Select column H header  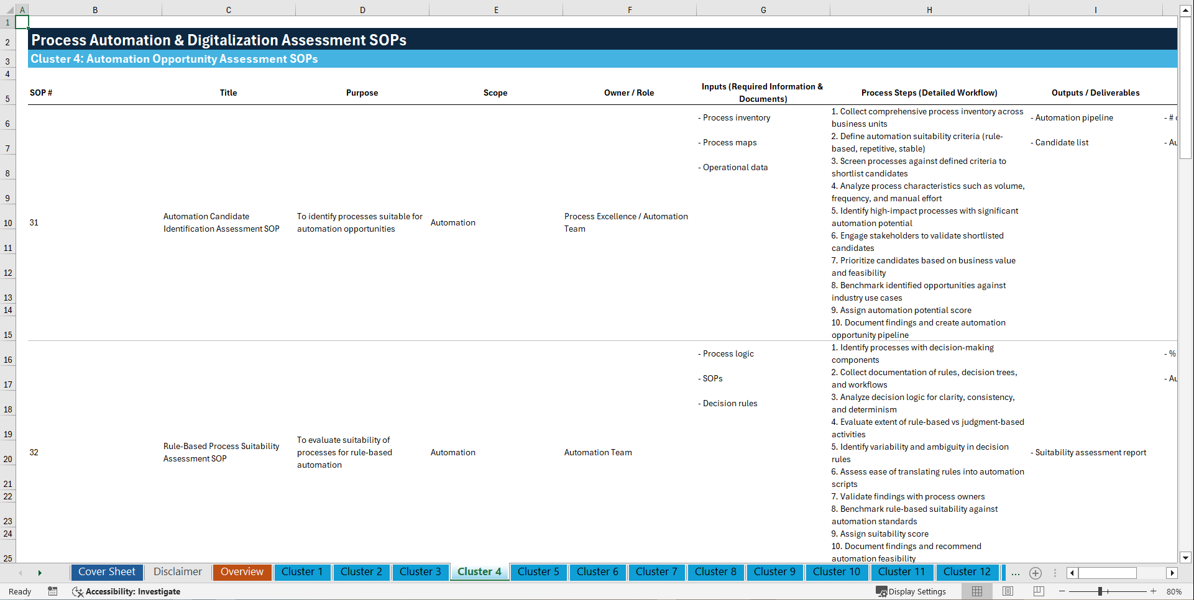929,10
